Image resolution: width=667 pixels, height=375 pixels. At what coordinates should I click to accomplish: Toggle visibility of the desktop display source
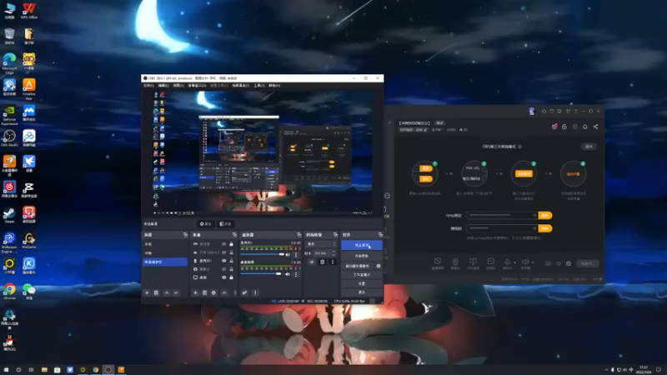[223, 277]
